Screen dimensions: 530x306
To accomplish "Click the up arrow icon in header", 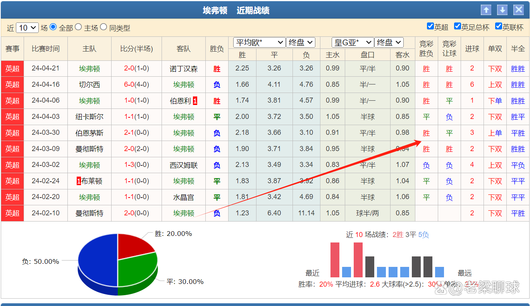I will click(x=486, y=10).
